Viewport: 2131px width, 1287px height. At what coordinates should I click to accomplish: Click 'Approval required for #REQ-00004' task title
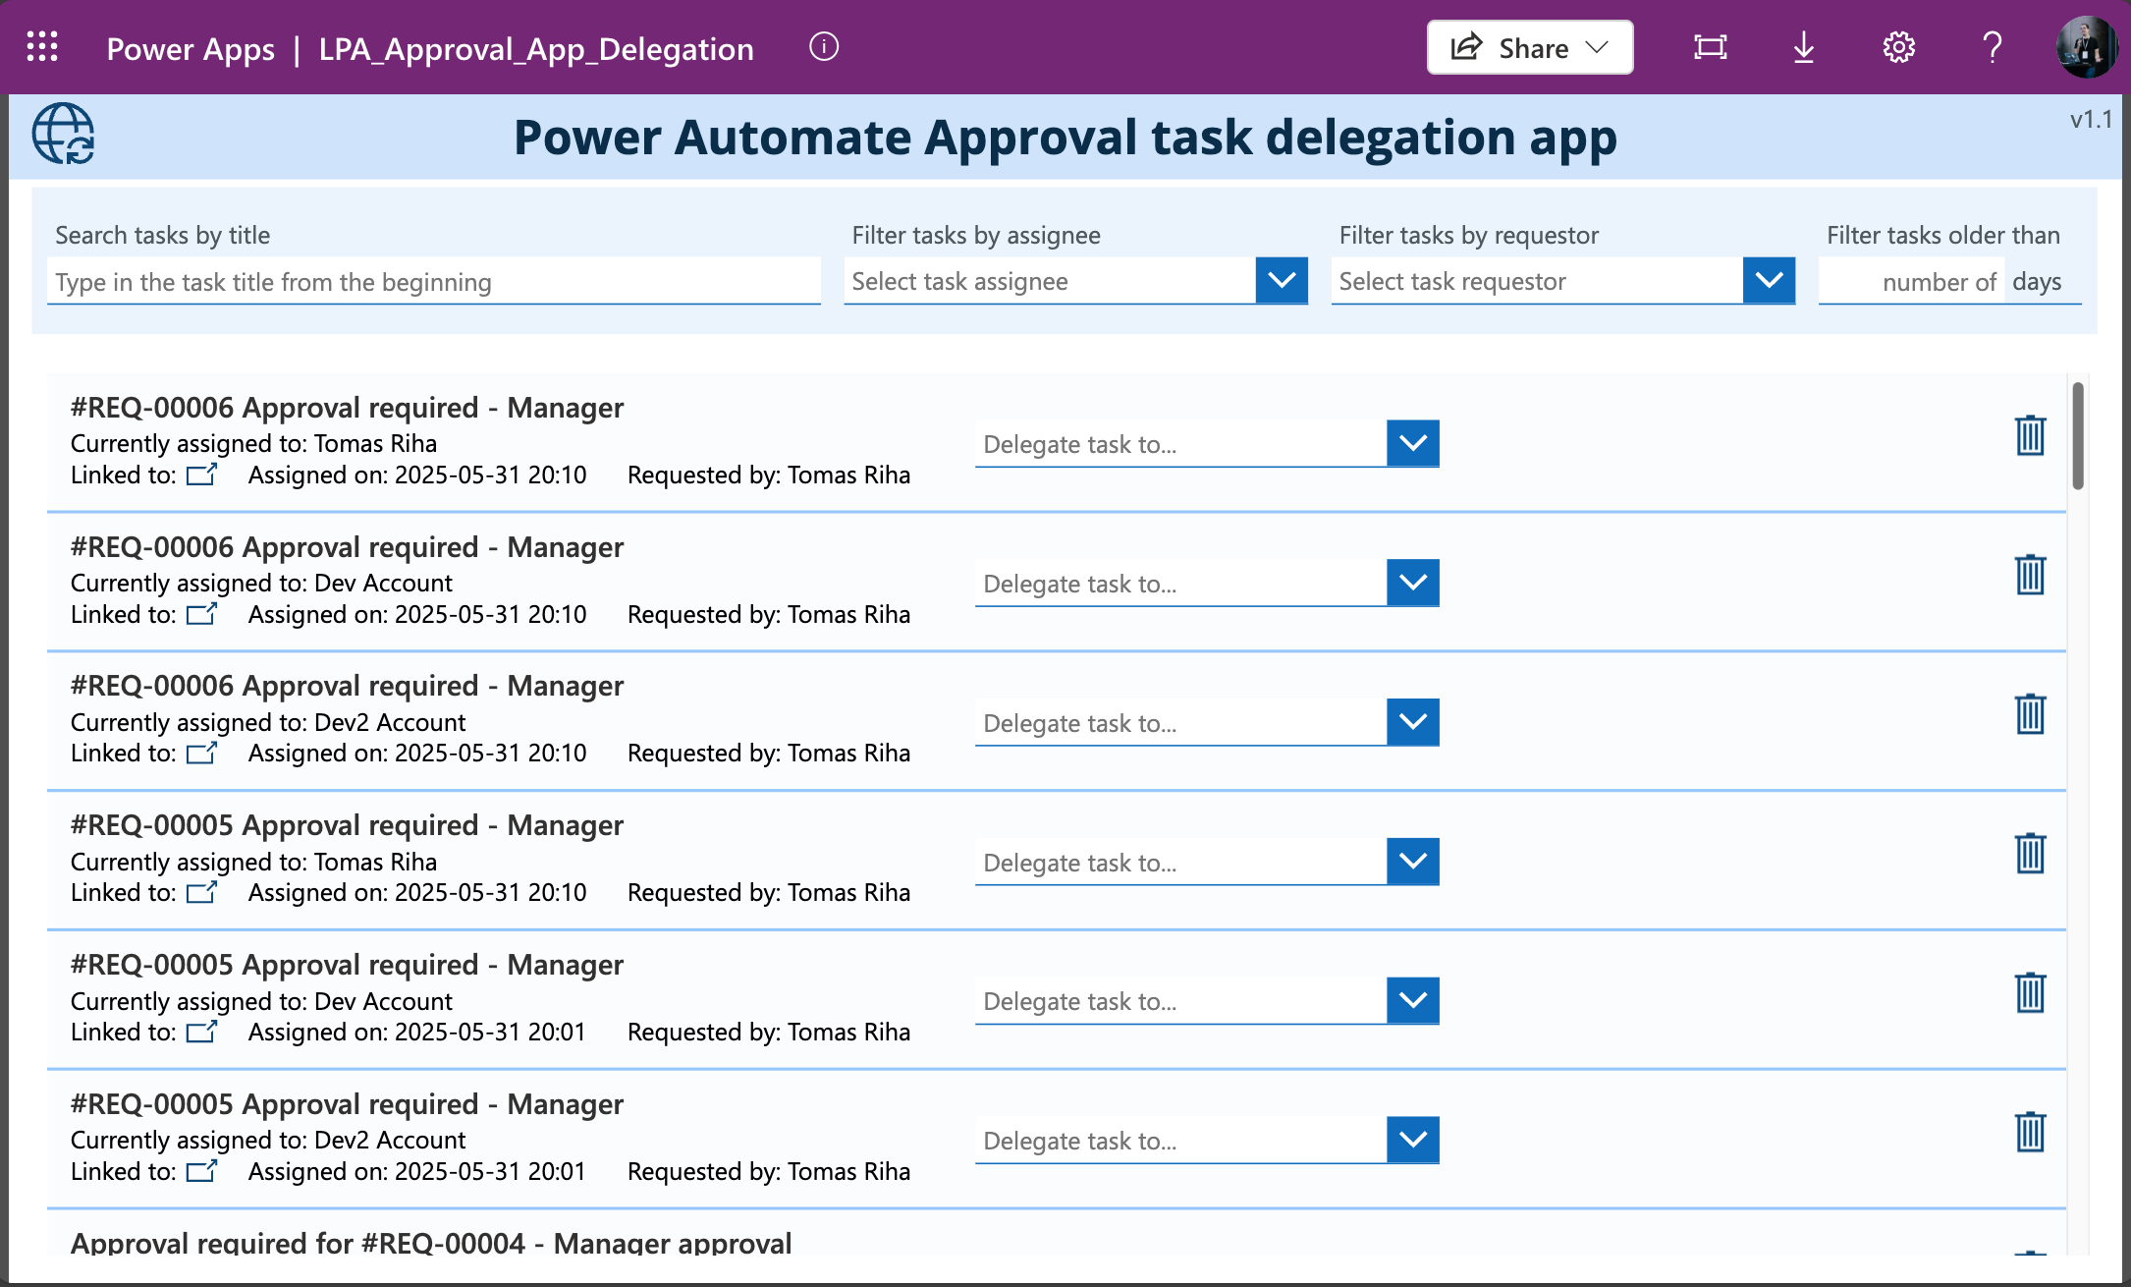[x=431, y=1243]
